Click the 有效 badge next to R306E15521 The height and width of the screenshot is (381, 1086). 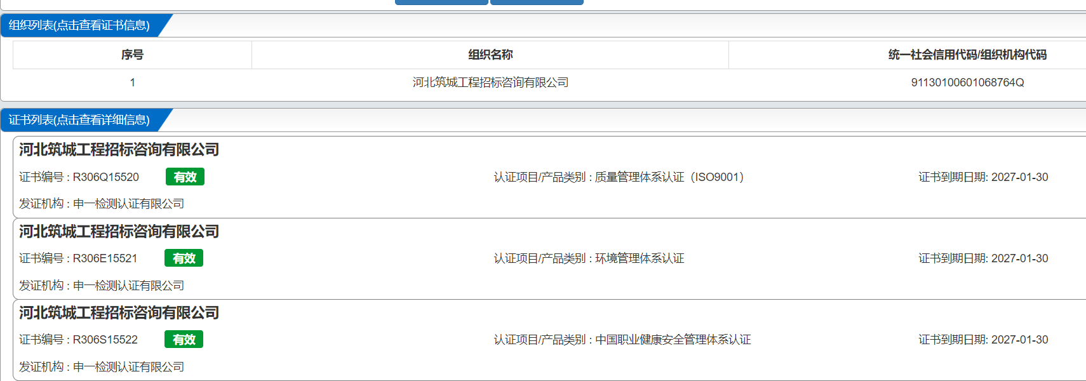[x=184, y=258]
